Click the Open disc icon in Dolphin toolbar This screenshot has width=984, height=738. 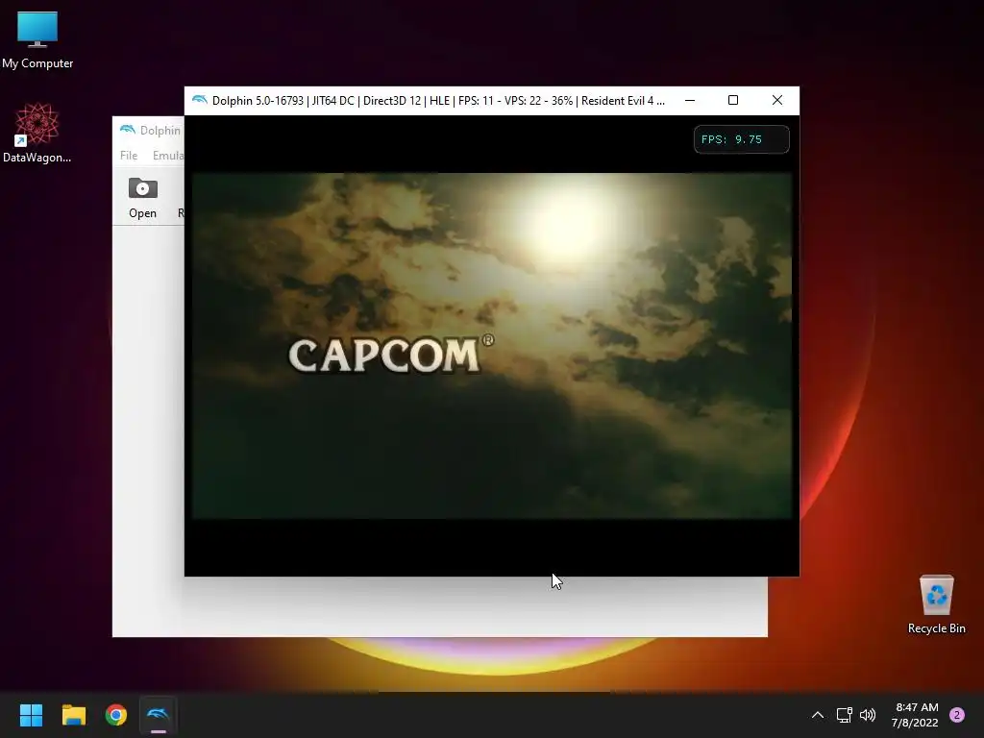(x=142, y=198)
